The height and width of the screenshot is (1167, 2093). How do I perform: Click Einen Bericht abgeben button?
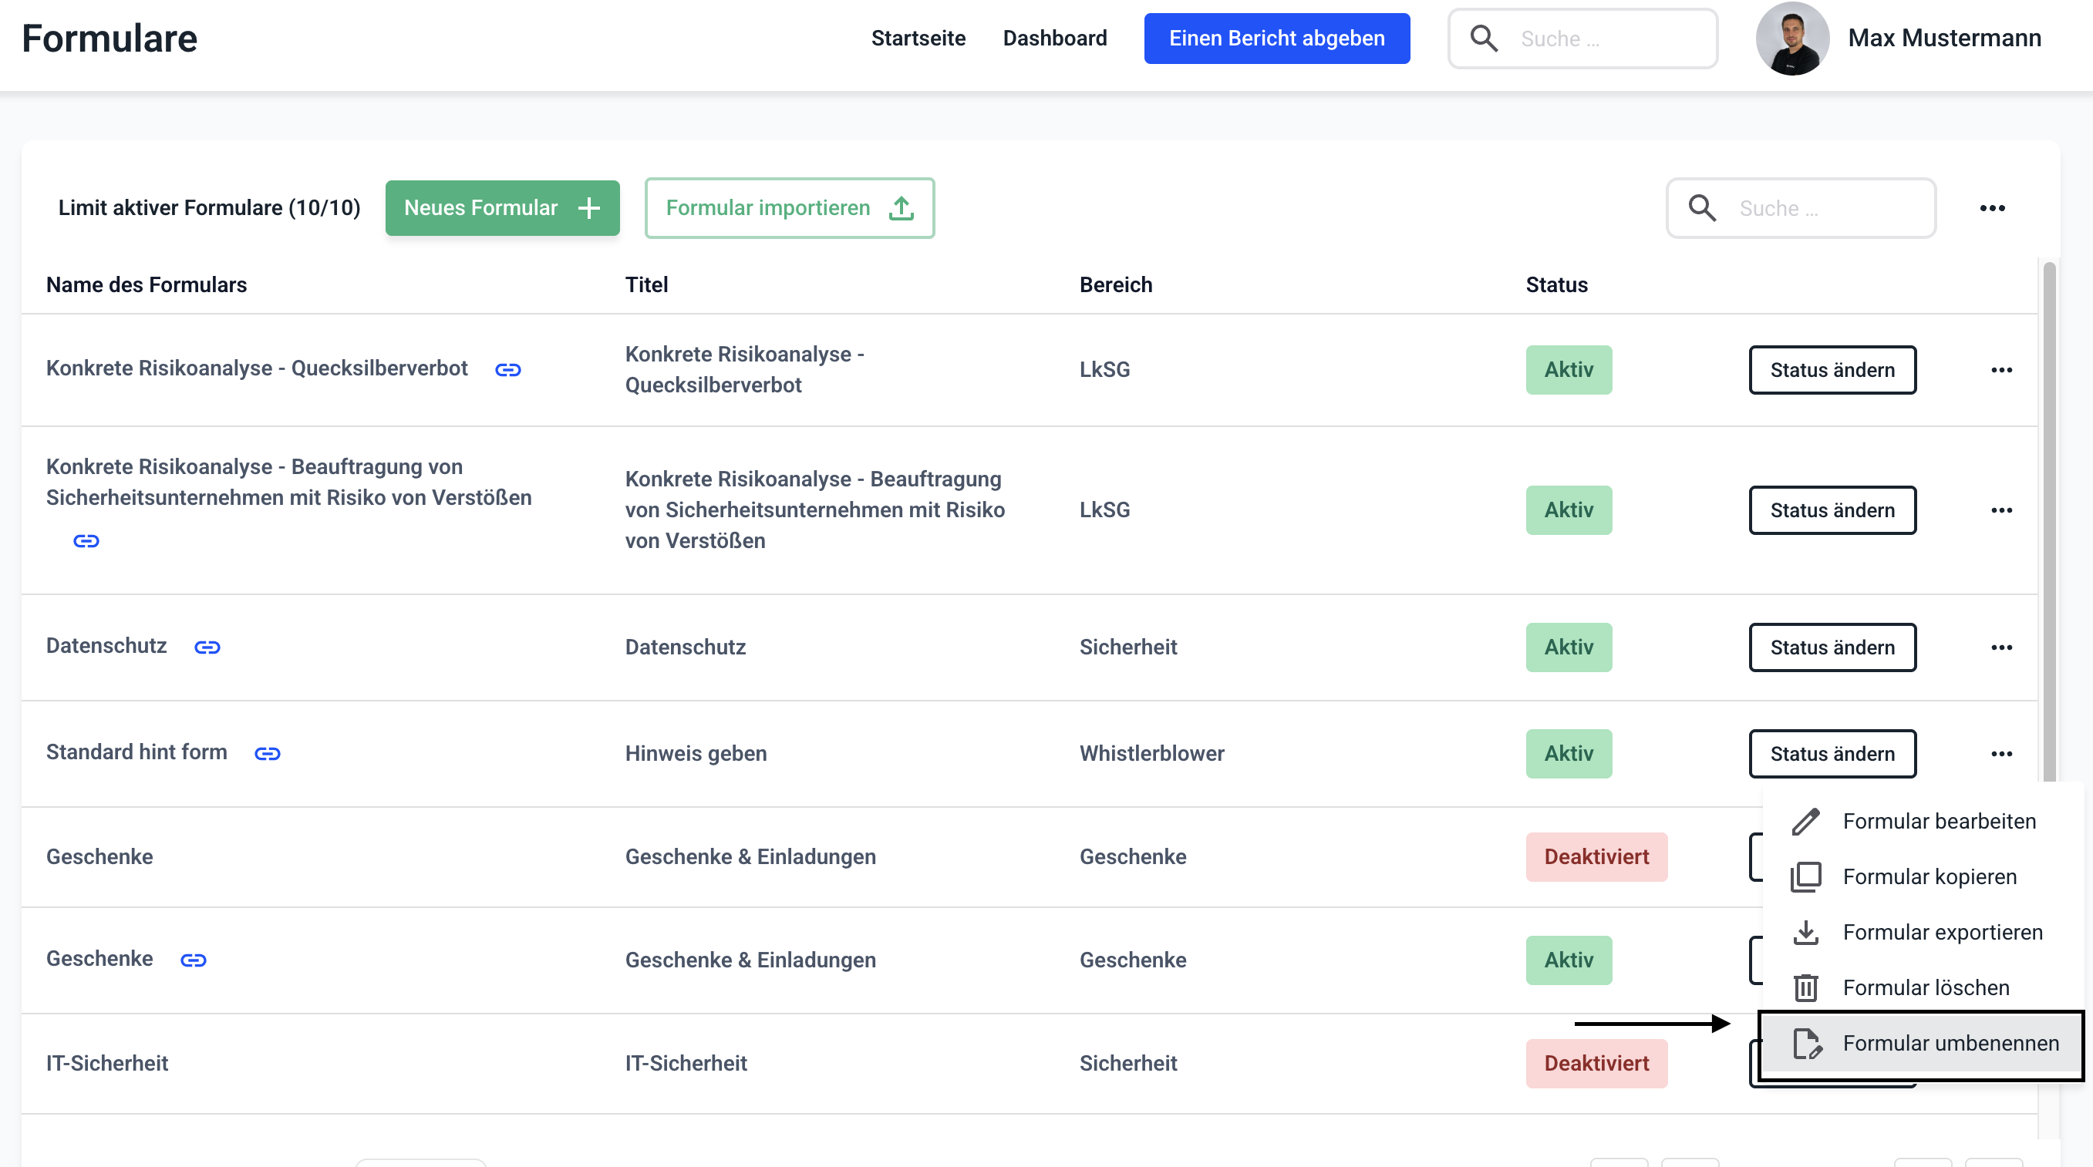click(x=1276, y=39)
